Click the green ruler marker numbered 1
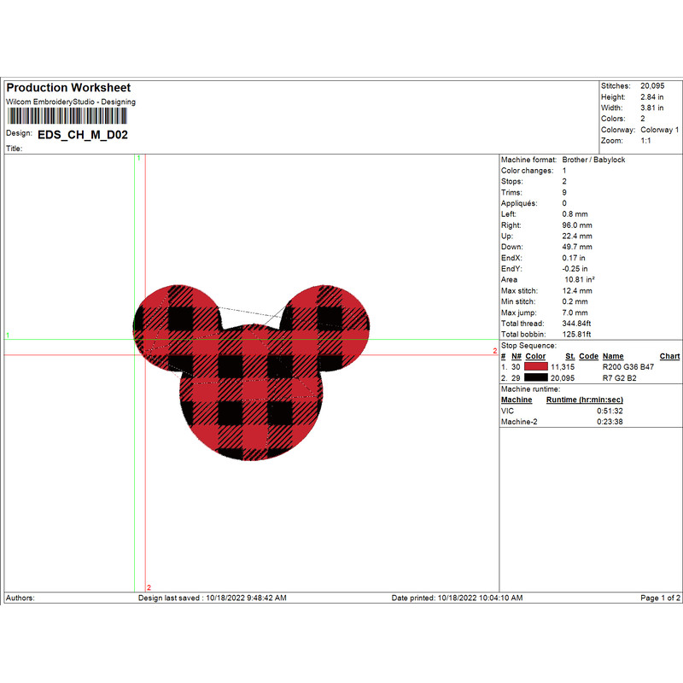 tap(137, 159)
